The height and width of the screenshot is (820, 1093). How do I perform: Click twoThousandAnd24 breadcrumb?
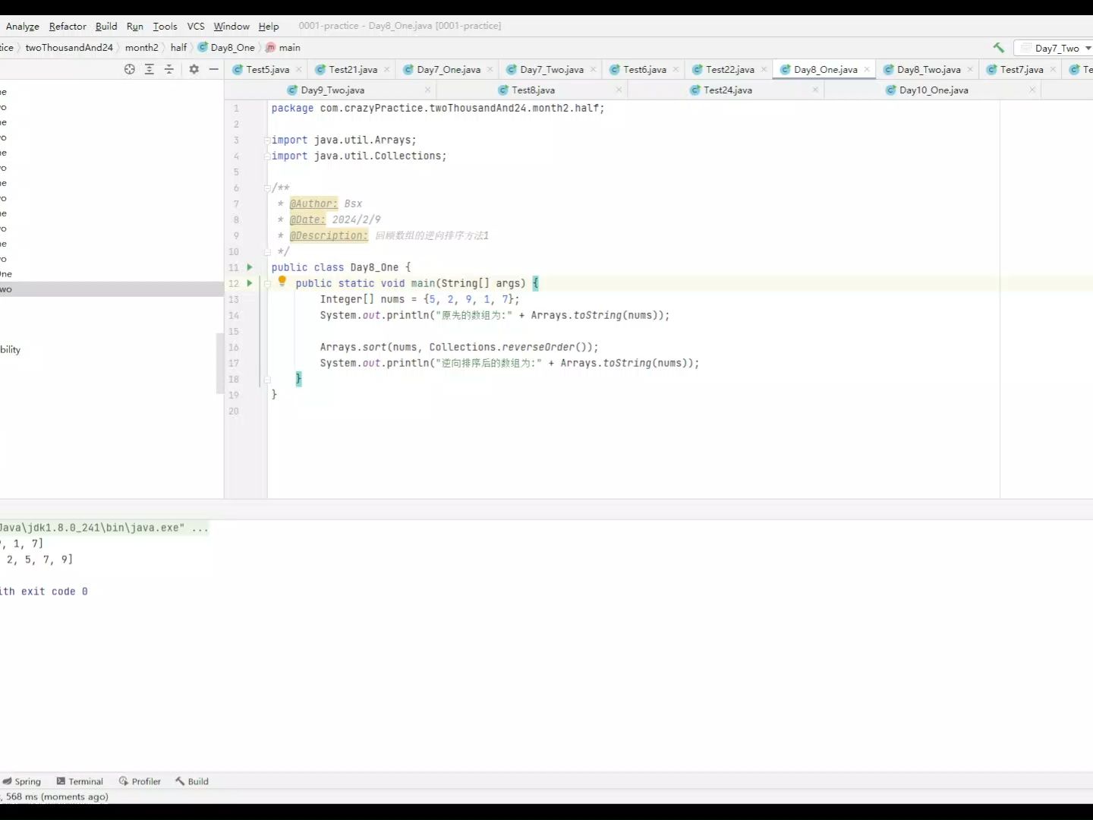click(69, 47)
